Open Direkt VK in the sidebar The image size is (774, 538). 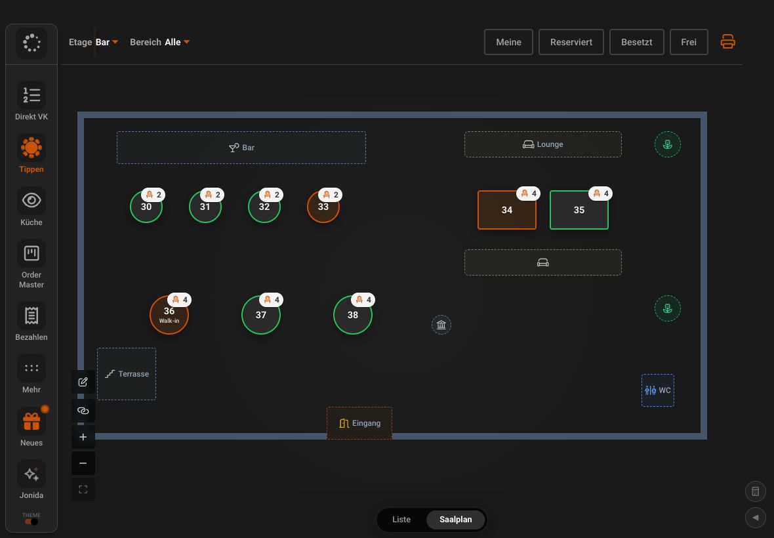31,102
